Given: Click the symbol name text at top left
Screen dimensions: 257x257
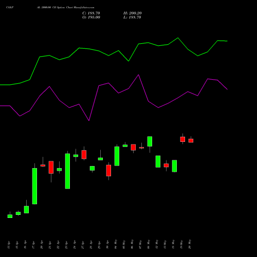Looking at the screenshot, I should [x=10, y=8].
